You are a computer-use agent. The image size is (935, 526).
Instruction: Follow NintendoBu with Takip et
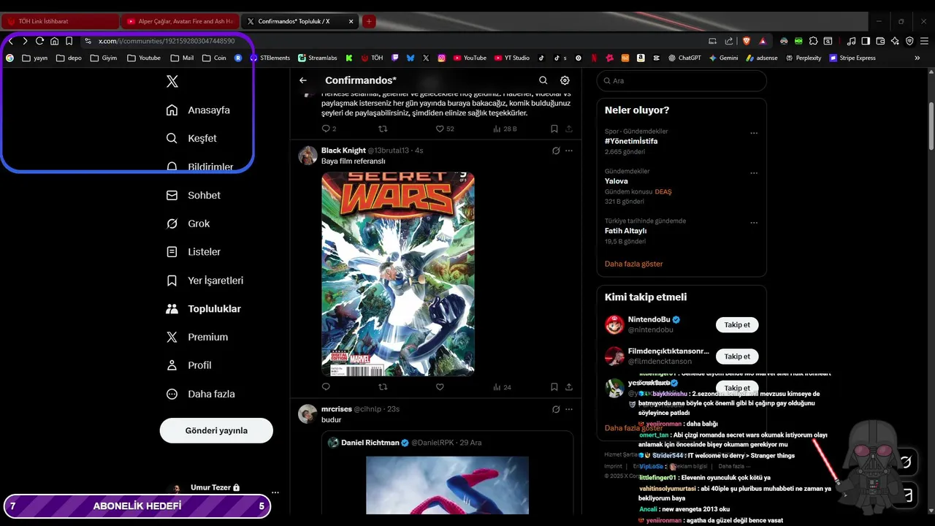737,325
